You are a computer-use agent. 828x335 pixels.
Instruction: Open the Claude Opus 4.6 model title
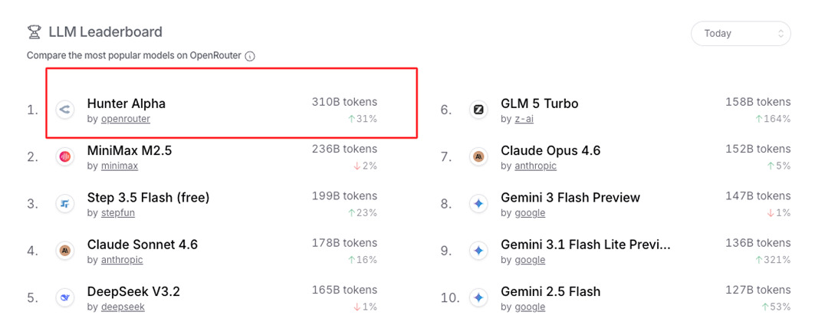[550, 150]
